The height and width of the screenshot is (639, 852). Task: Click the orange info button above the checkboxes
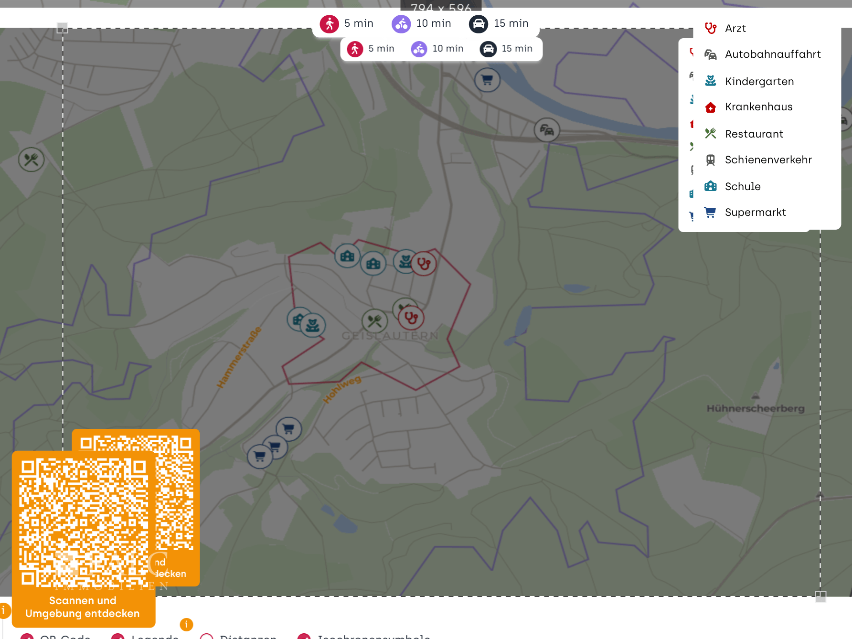(186, 623)
